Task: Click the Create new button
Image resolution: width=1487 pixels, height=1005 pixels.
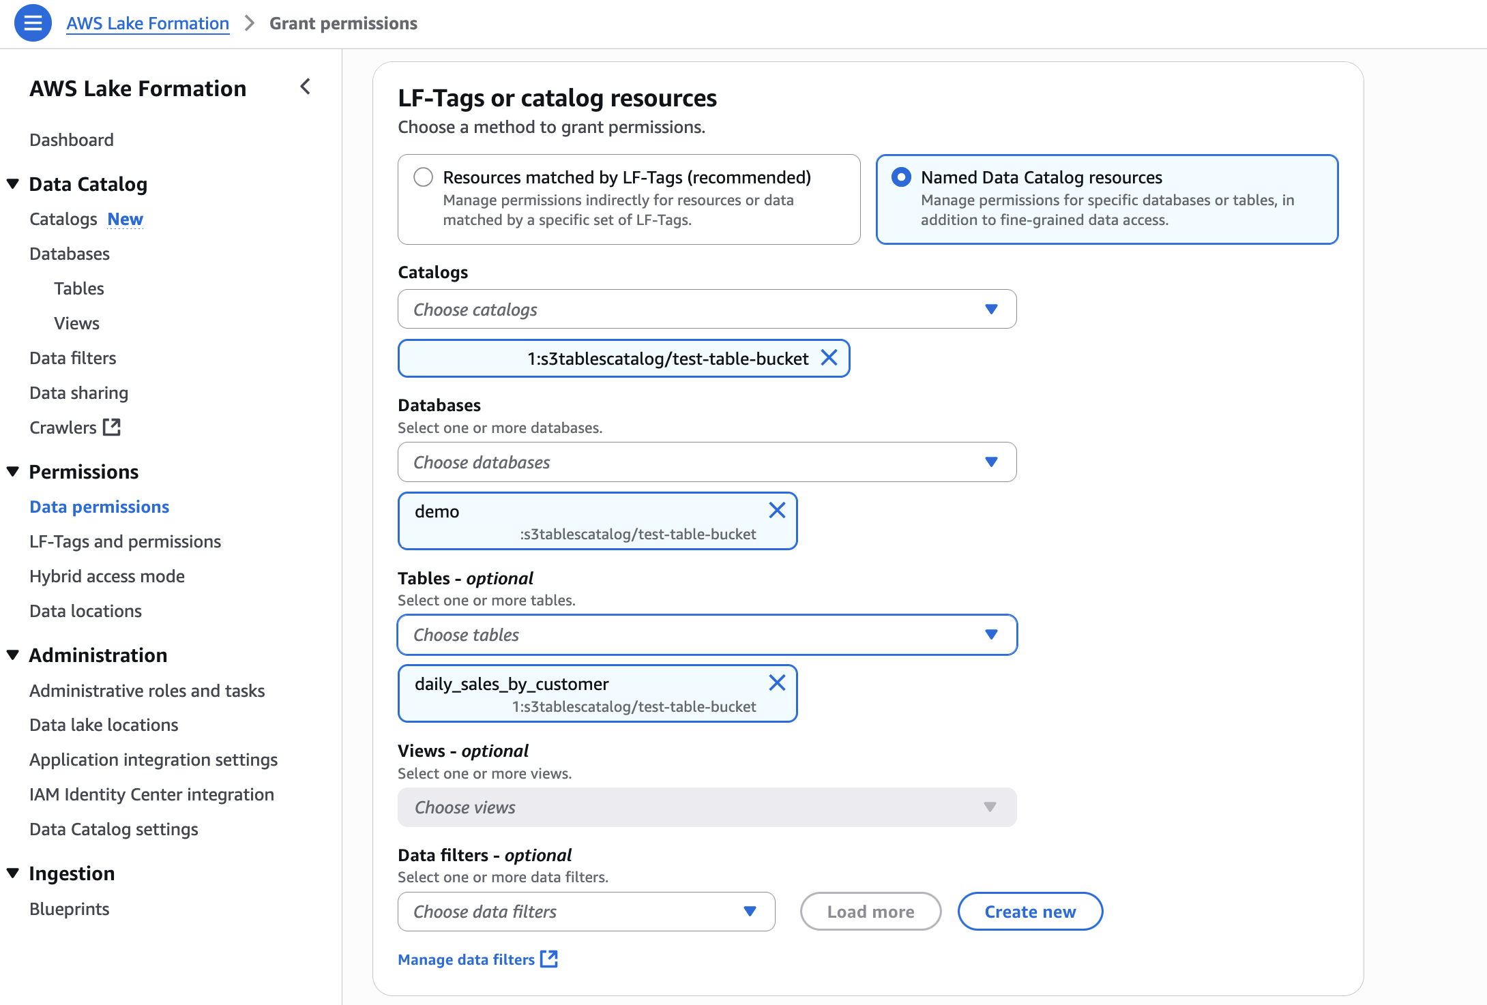Action: click(x=1030, y=912)
